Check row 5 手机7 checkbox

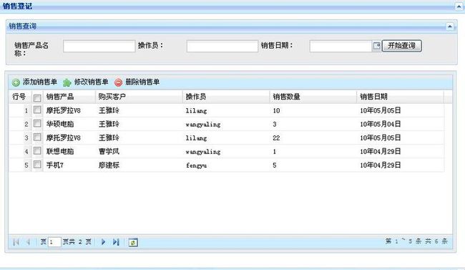(x=37, y=164)
